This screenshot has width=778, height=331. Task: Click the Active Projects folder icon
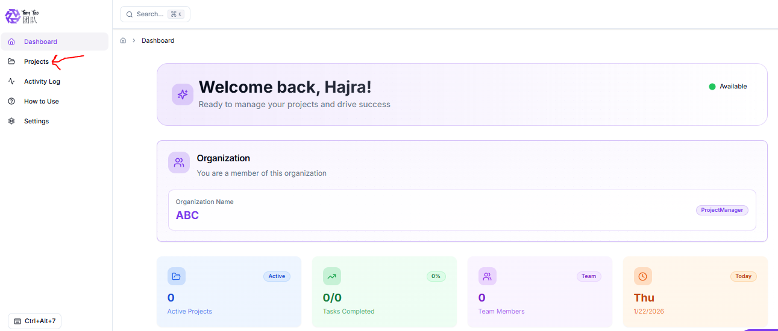pyautogui.click(x=177, y=276)
